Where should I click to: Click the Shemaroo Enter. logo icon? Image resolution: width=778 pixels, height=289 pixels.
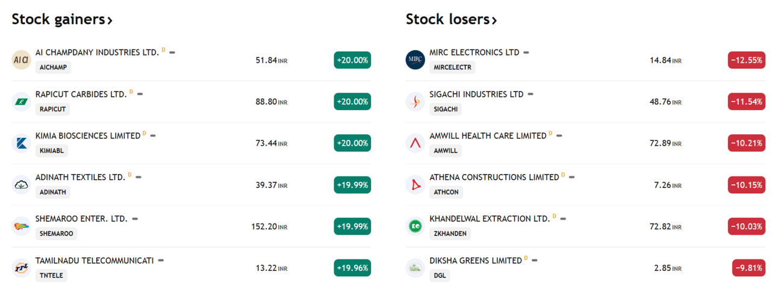click(21, 226)
